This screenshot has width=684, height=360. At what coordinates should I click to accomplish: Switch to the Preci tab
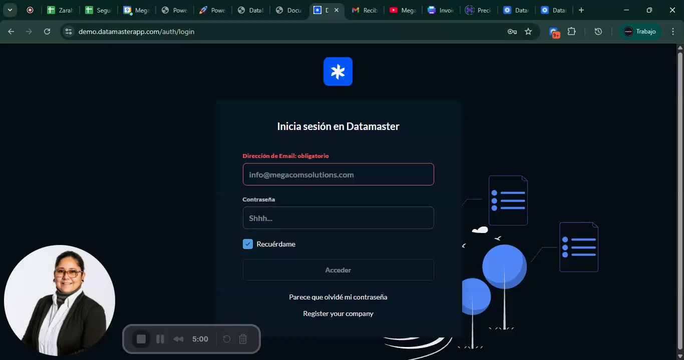(x=479, y=10)
